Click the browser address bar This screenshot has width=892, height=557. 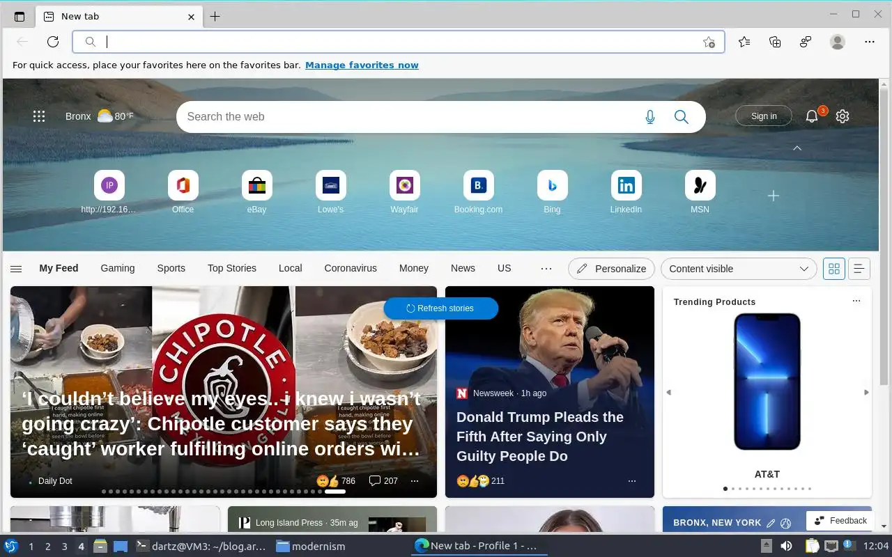tap(399, 42)
